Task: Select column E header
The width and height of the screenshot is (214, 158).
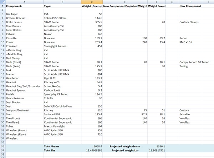Action: coord(125,2)
